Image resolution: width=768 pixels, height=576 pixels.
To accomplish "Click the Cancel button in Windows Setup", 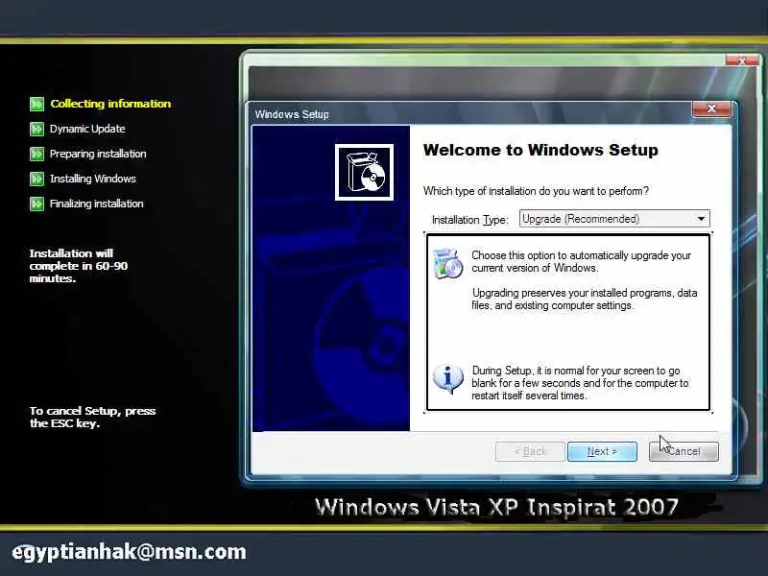I will (684, 451).
